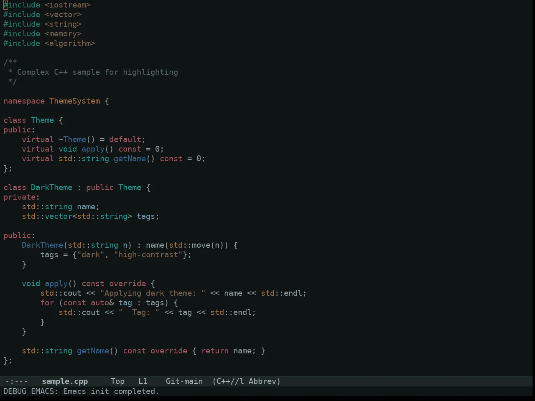Click the 'return name;' statement
Screen dimensions: 535x401
tap(229, 351)
